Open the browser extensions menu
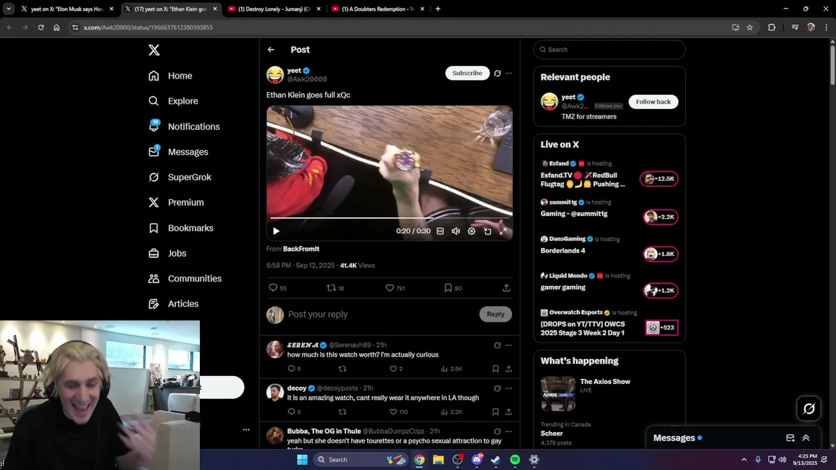Image resolution: width=836 pixels, height=470 pixels. 771,27
